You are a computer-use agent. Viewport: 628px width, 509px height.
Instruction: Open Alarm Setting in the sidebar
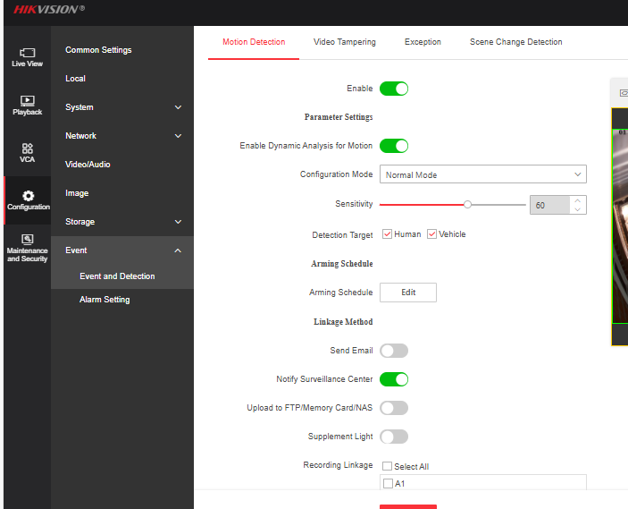tap(105, 300)
